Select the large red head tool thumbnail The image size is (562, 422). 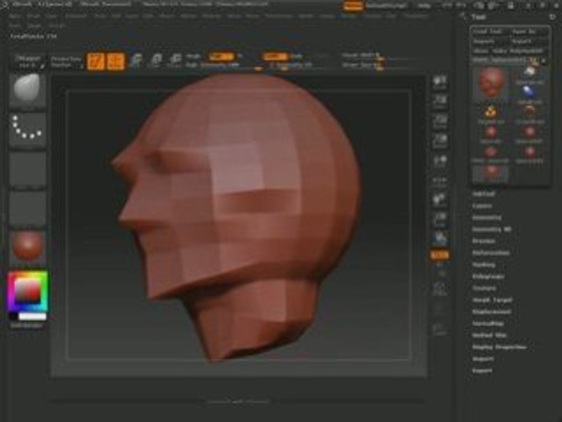click(491, 83)
